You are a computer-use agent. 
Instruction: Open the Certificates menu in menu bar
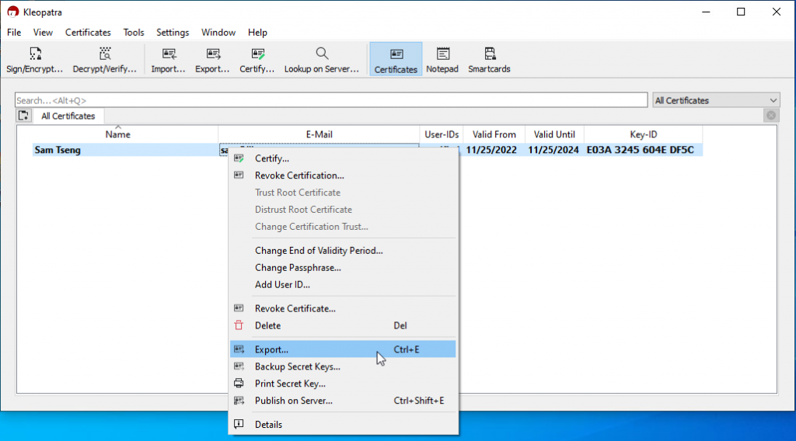pos(88,33)
